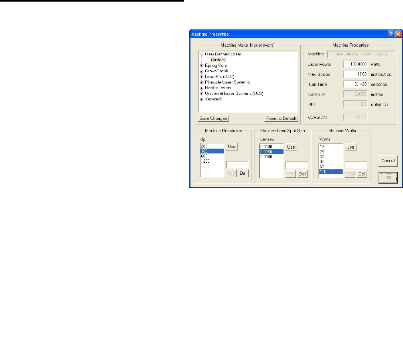Click the Save Changes button

coord(213,118)
